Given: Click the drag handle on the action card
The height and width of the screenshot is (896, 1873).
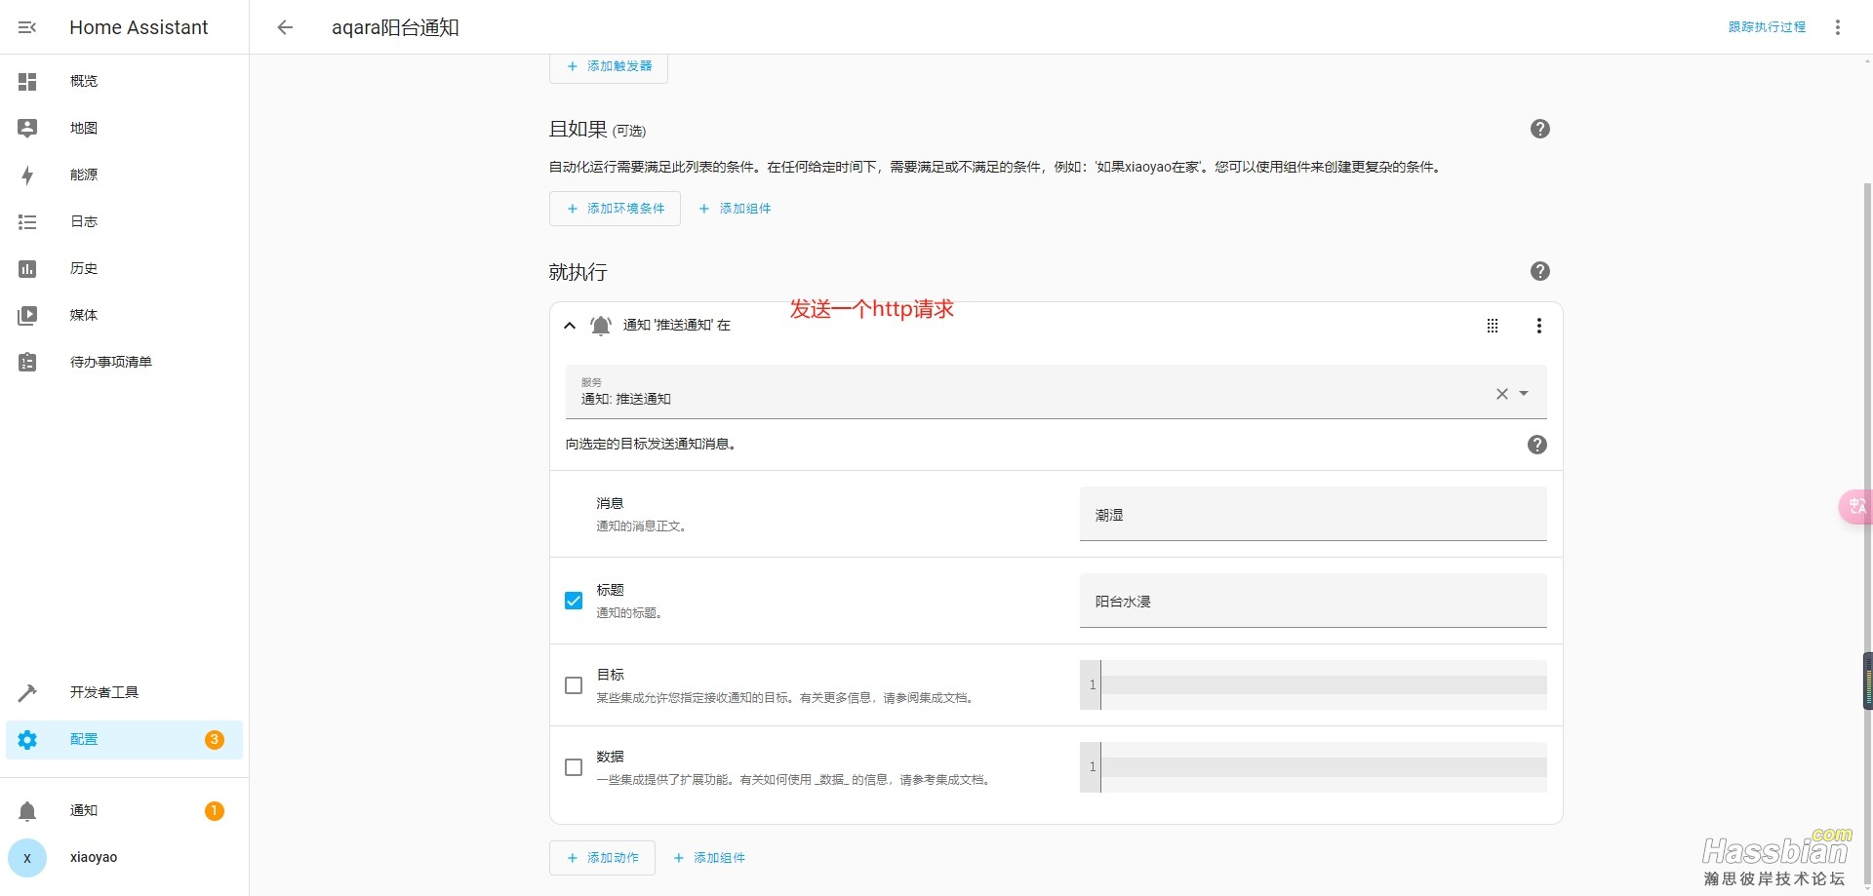Looking at the screenshot, I should 1493,326.
